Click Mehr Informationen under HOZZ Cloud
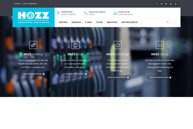The height and width of the screenshot is (129, 193). point(161,77)
